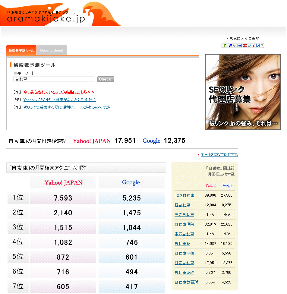Screen dimensions: 287x294
Task: Click the red rounded bookmark icon
Action: point(254,46)
